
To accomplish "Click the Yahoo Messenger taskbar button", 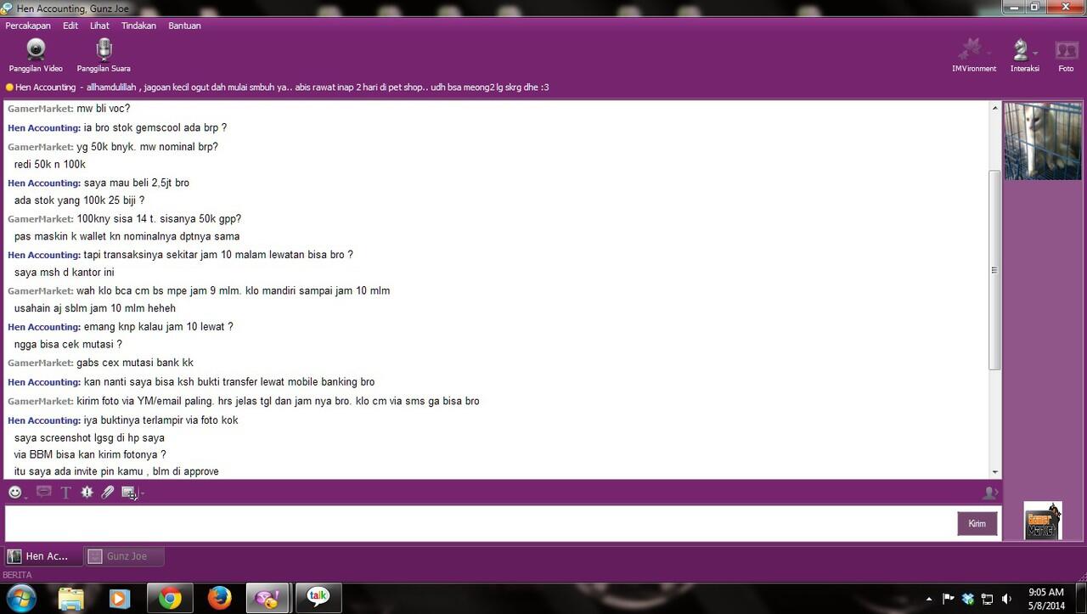I will coord(268,599).
